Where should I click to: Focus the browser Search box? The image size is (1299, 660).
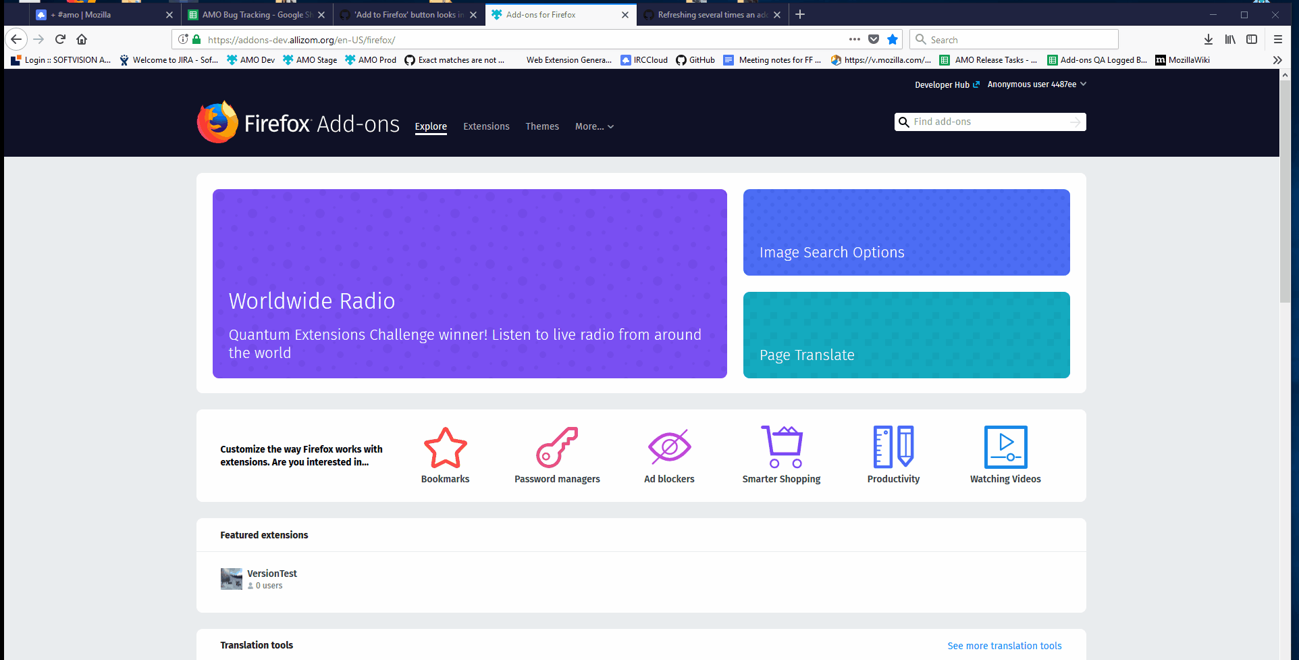[1013, 39]
